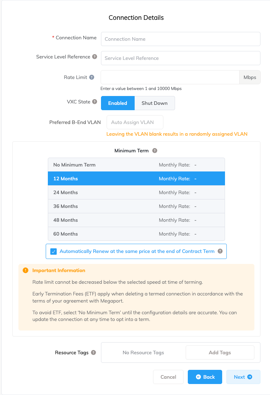
Task: Toggle Automatically Renew checkbox
Action: [x=54, y=252]
